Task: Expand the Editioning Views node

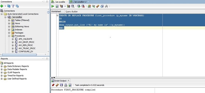Action: tap(9, 27)
